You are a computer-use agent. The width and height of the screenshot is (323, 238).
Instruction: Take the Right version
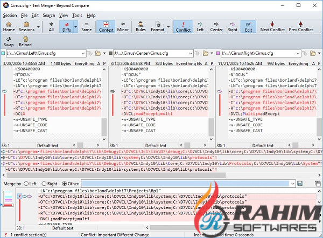click(x=233, y=27)
